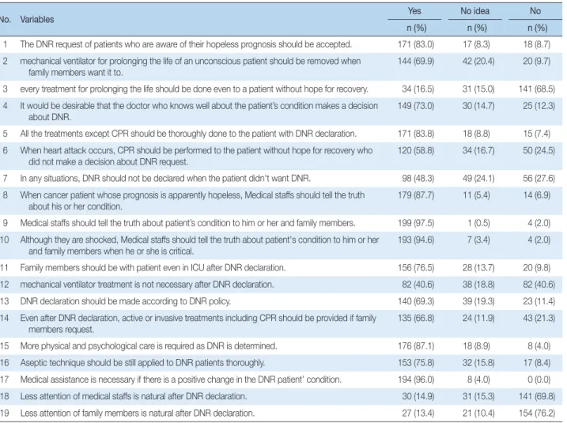
Task: Select the value '199 (97.5)'
Action: click(416, 223)
